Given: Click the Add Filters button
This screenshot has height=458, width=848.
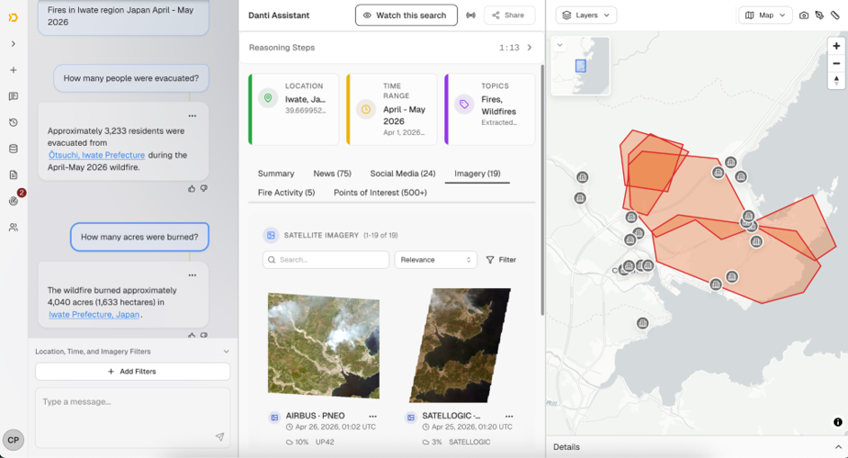Looking at the screenshot, I should (132, 372).
